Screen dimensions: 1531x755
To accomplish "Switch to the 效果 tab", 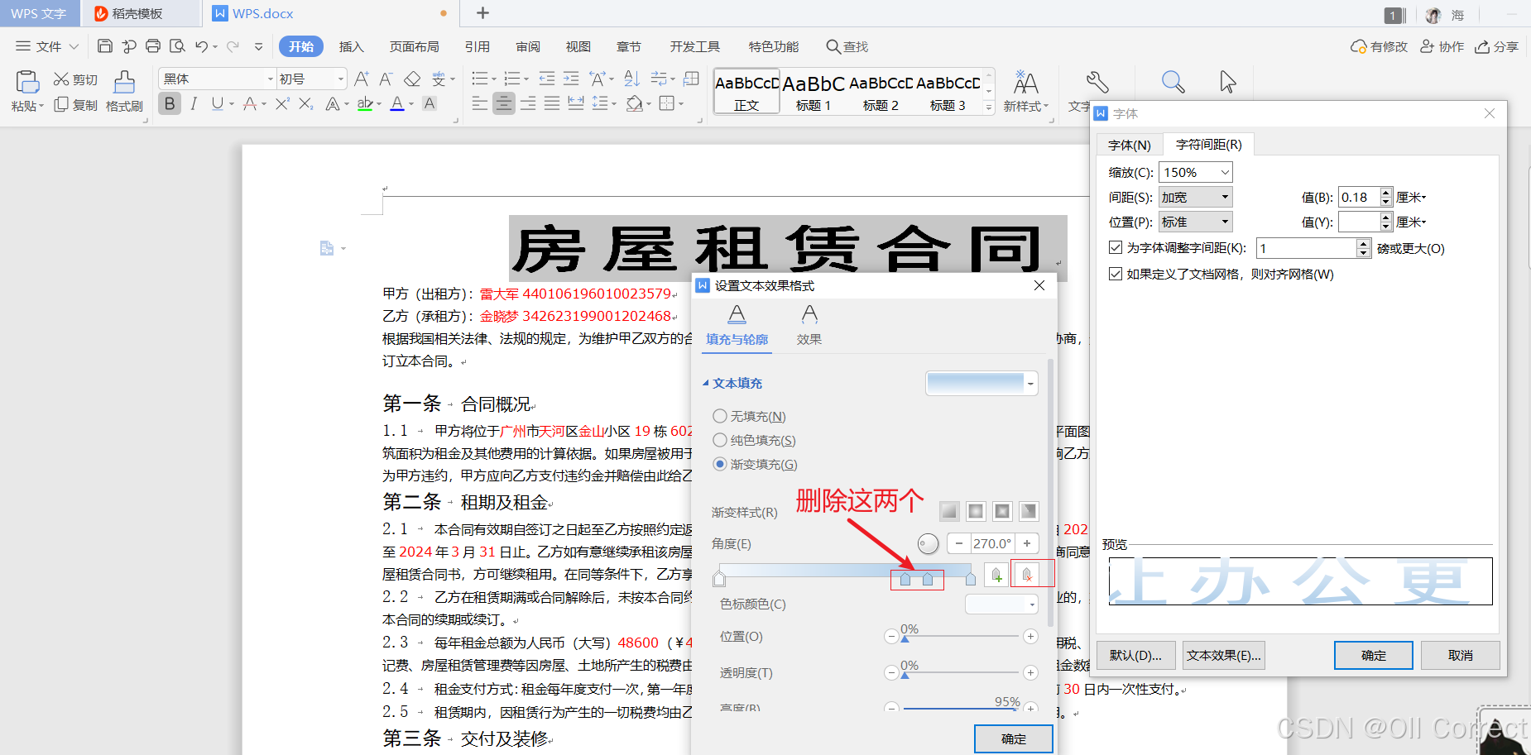I will [809, 325].
